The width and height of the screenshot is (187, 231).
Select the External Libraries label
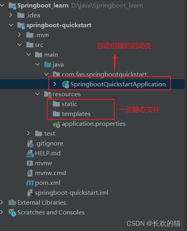42,203
